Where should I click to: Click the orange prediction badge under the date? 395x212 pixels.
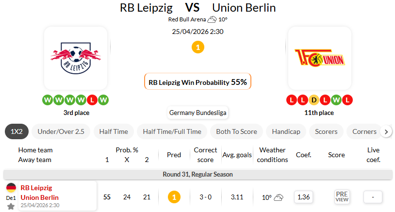(197, 47)
